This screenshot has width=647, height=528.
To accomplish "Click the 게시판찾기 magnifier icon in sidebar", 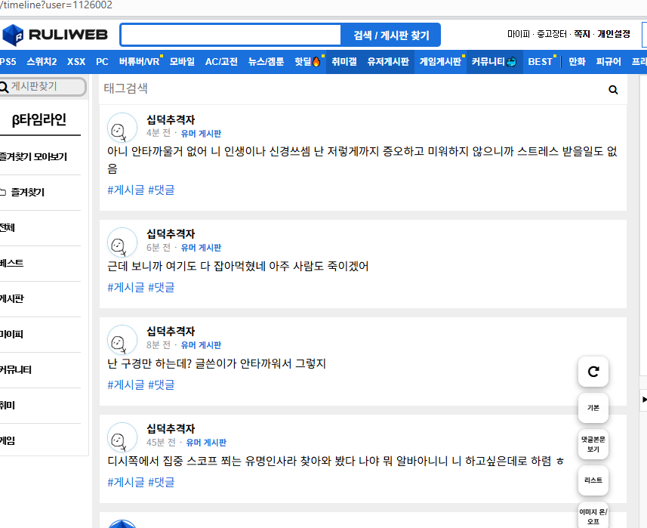I will pos(5,87).
